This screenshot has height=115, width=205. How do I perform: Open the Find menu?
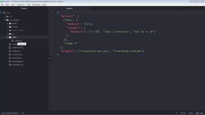coord(29,4)
